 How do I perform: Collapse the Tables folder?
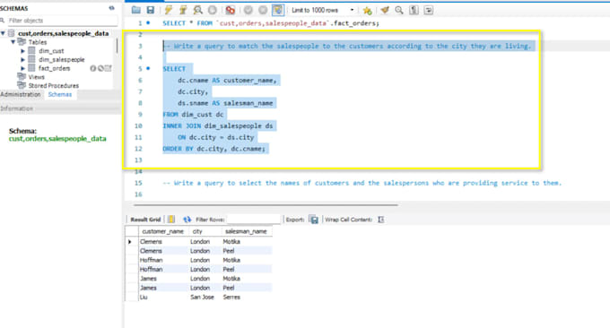click(x=13, y=42)
